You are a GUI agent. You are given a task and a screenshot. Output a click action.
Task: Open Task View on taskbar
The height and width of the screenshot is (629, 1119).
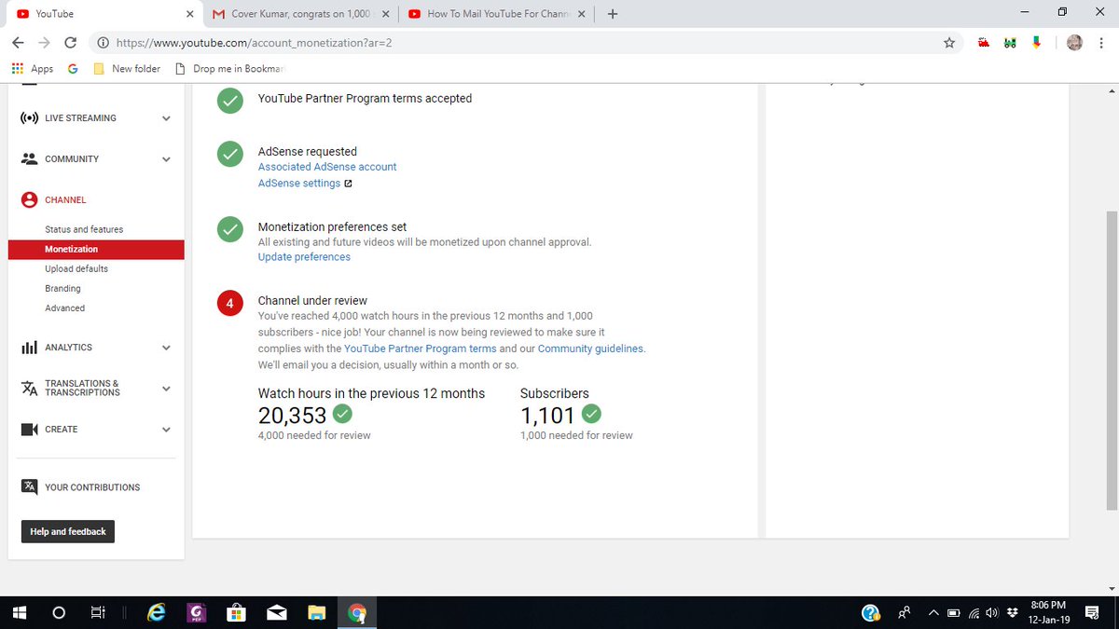[97, 613]
